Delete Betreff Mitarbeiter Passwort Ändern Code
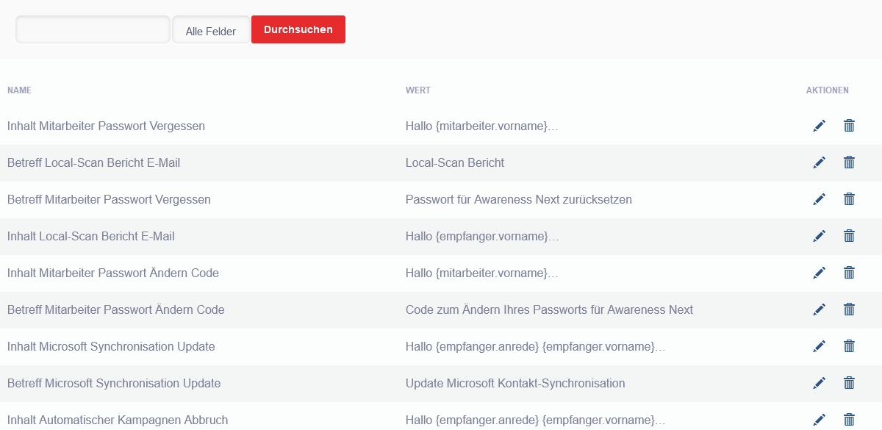Screen dimensions: 882x430 click(x=849, y=309)
